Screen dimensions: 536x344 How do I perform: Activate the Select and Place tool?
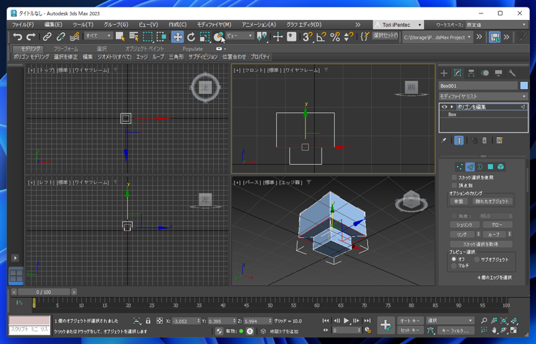tap(218, 37)
